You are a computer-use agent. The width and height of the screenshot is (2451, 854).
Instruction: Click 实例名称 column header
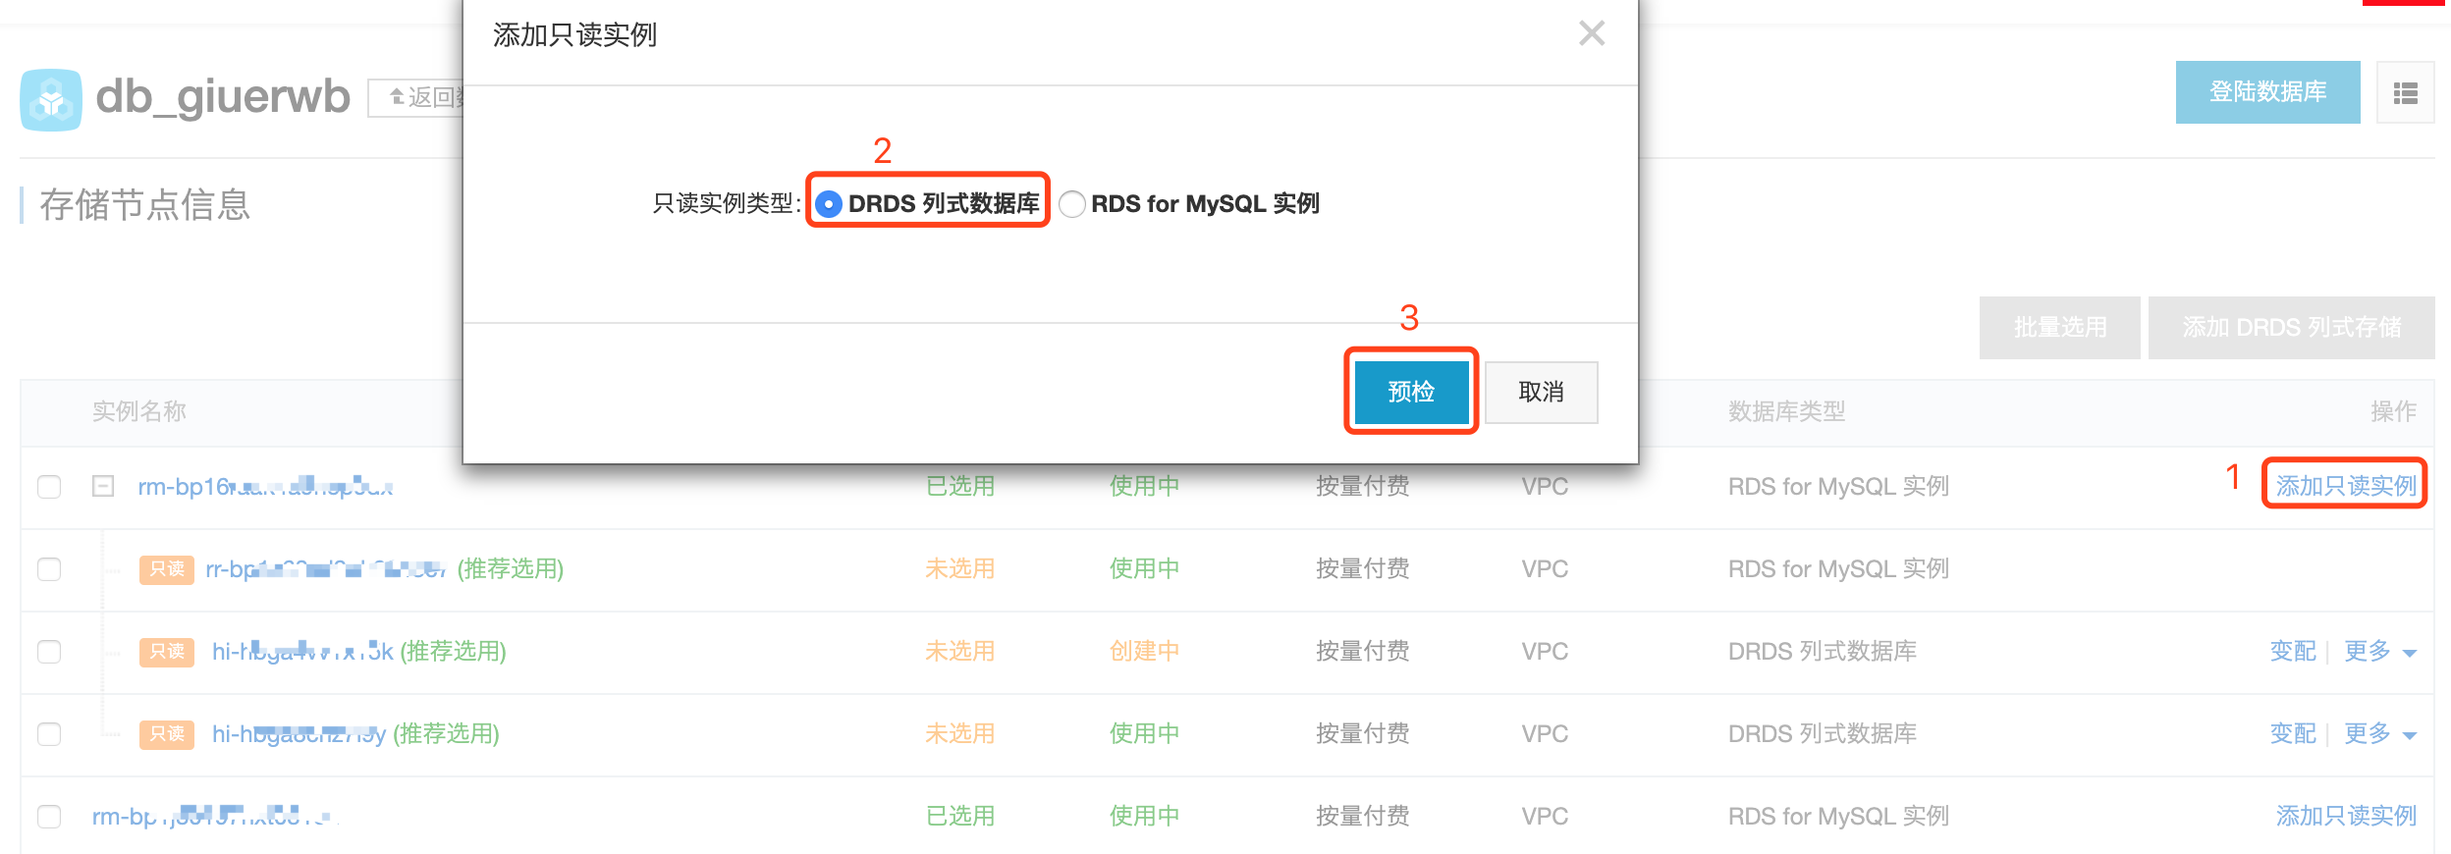point(139,411)
